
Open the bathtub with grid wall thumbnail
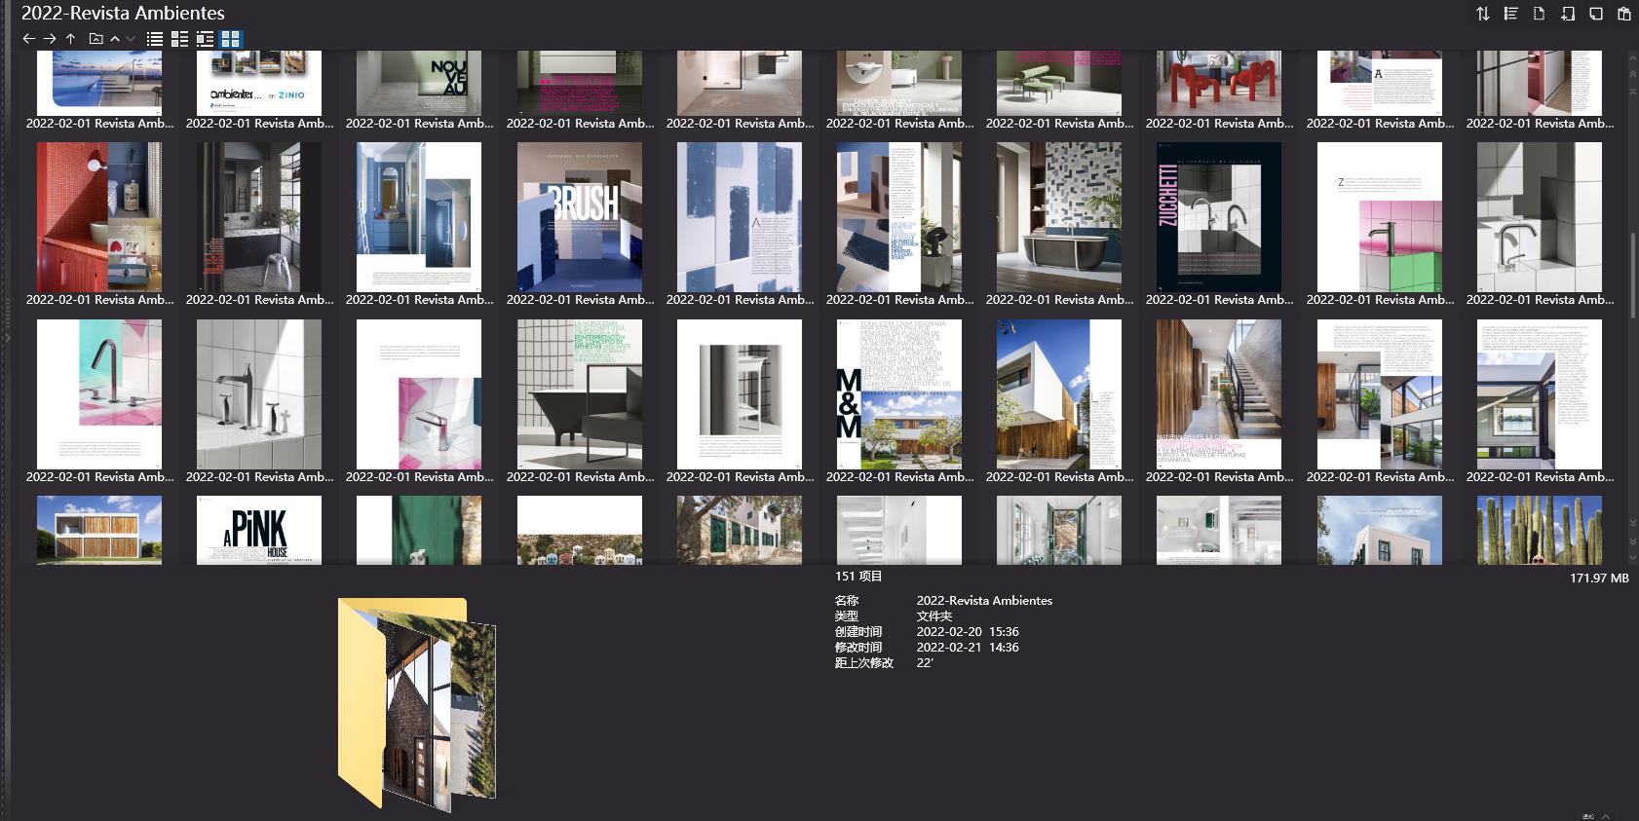[580, 394]
